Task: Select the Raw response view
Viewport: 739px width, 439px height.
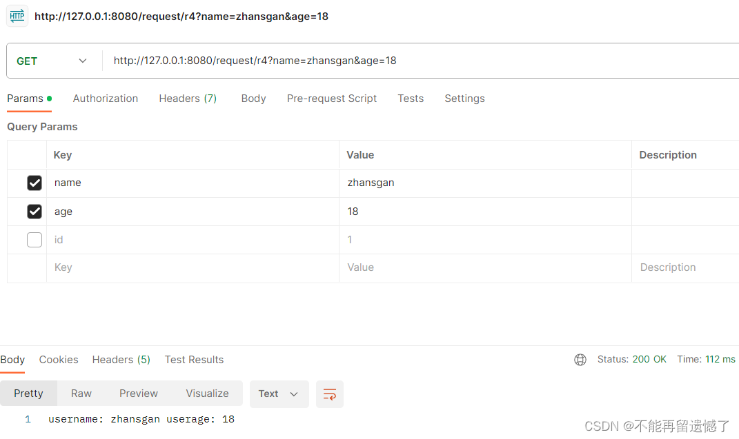Action: pos(81,394)
